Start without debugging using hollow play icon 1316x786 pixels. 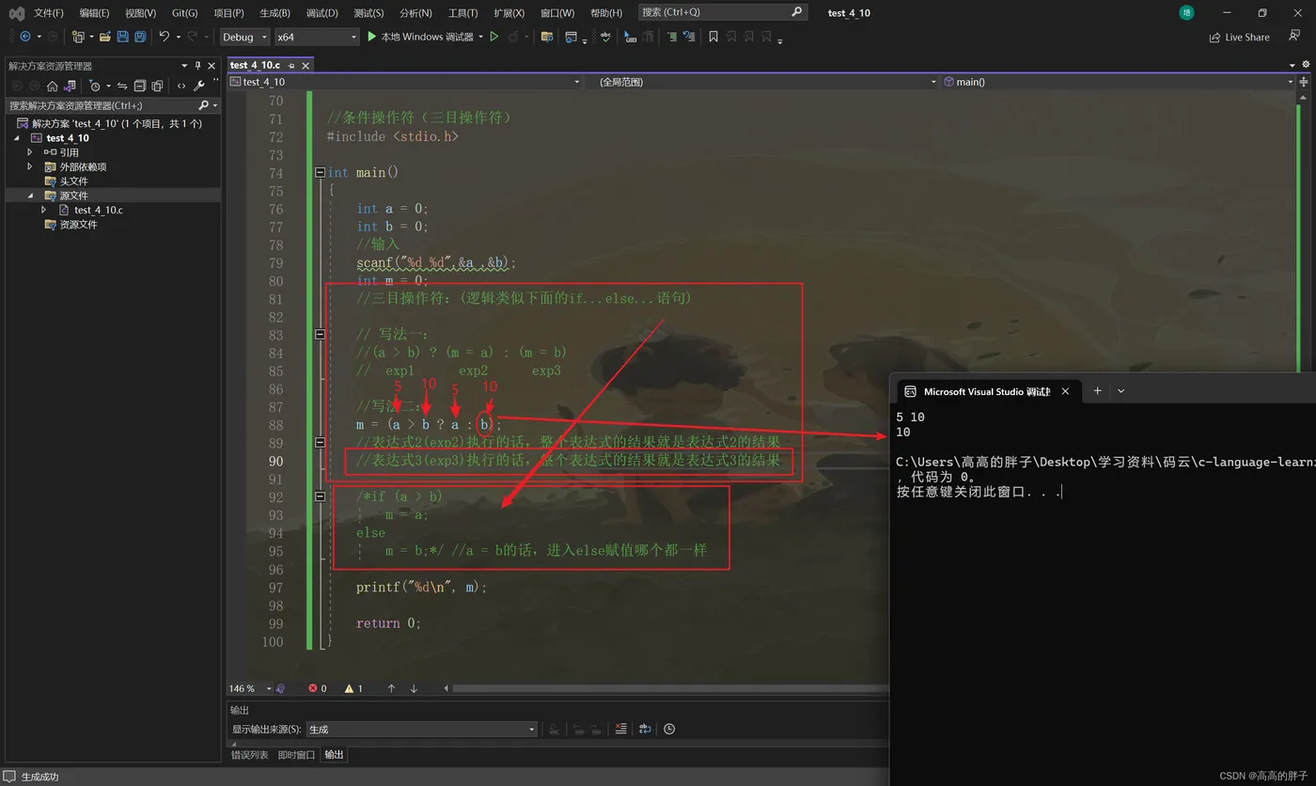(x=494, y=37)
